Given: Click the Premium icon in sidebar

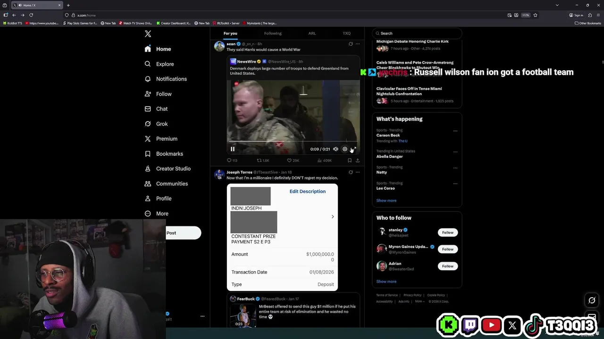Looking at the screenshot, I should (x=148, y=139).
